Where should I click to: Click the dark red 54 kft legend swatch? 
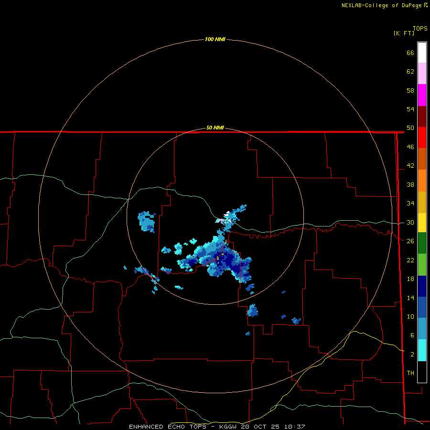(x=422, y=117)
